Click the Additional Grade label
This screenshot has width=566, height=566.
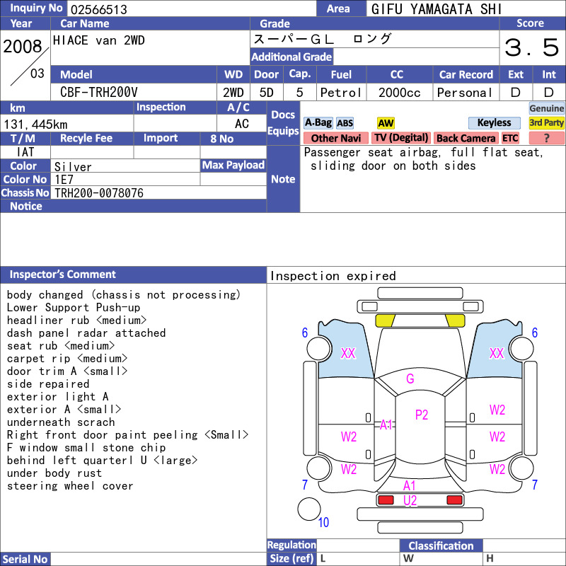(291, 57)
